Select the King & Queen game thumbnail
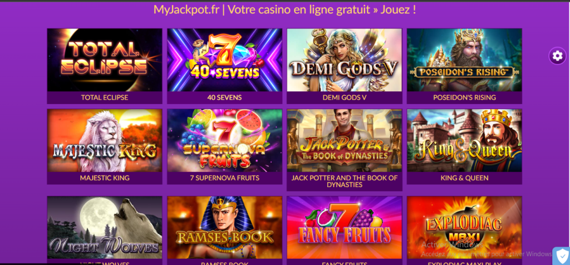 (464, 140)
